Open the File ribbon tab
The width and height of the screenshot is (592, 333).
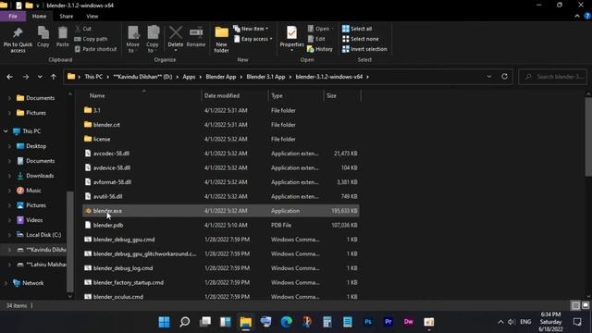tap(13, 17)
